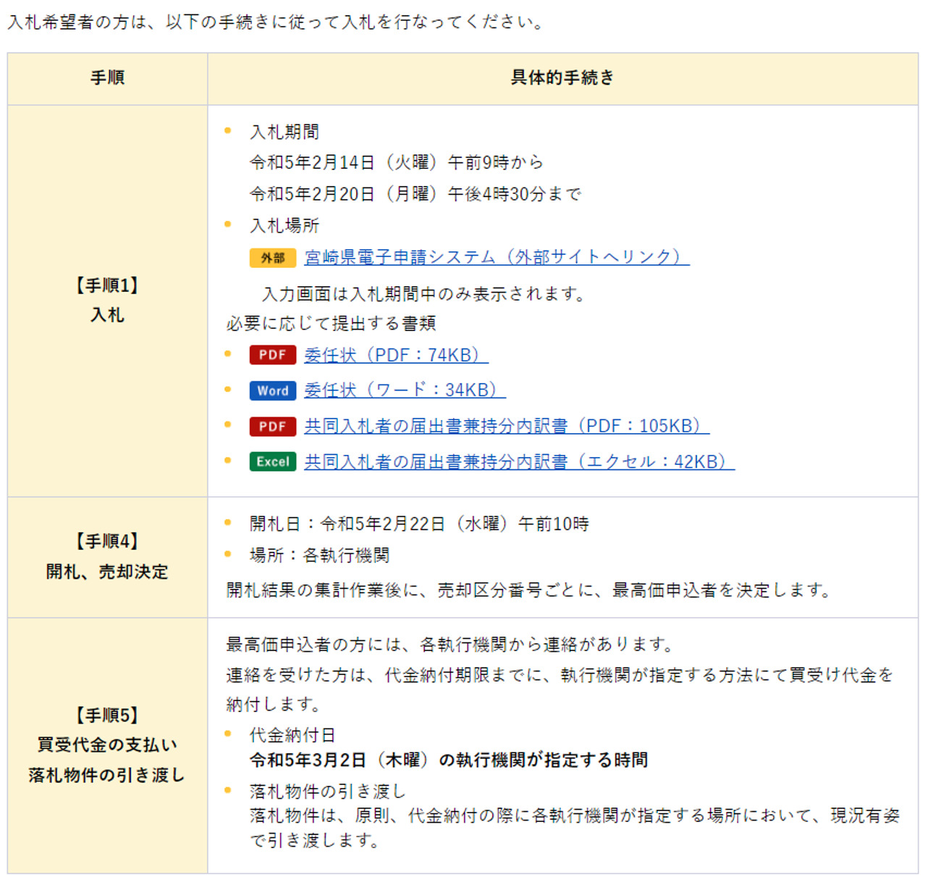Viewport: 928px width, 885px height.
Task: Click the 入札期間 bullet heading
Action: click(x=284, y=132)
